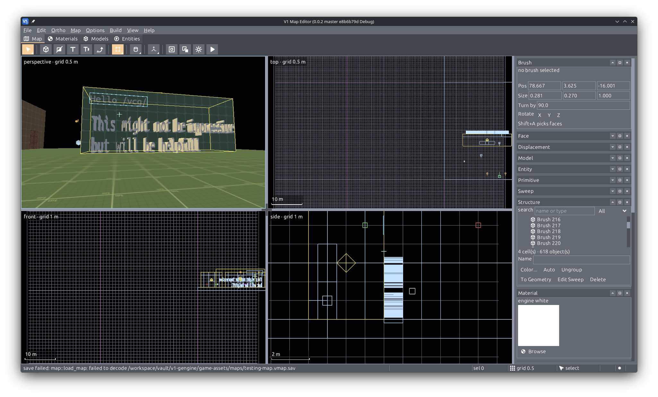658x397 pixels.
Task: Float the Structure panel
Action: click(x=620, y=202)
